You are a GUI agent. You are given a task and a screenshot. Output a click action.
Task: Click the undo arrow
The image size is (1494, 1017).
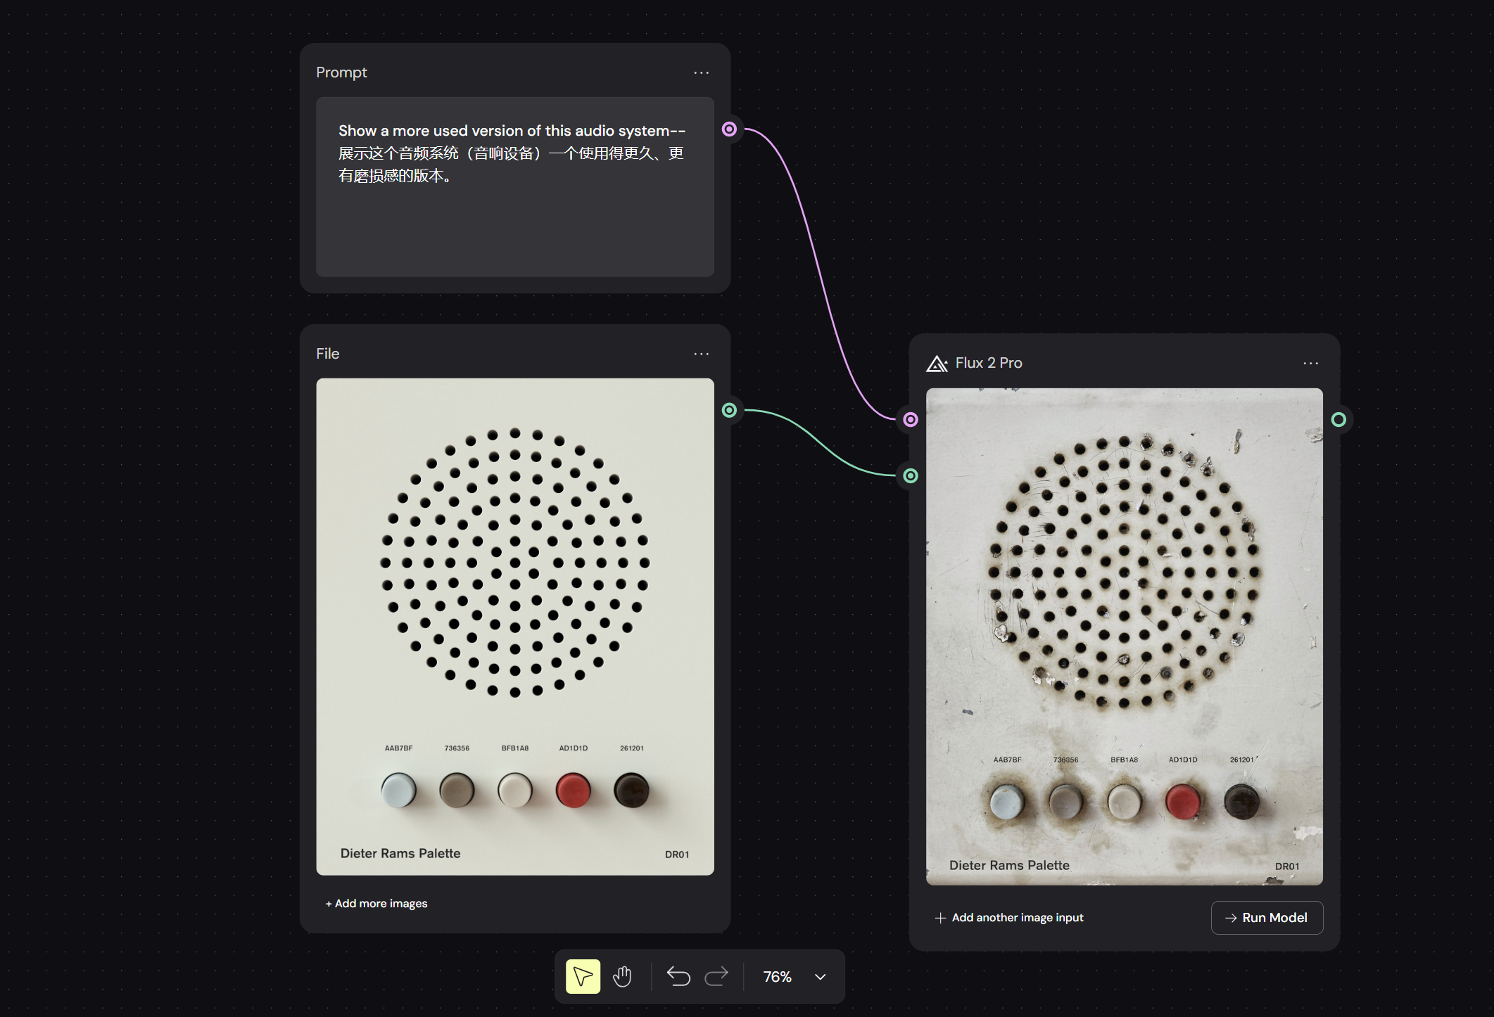(x=678, y=976)
